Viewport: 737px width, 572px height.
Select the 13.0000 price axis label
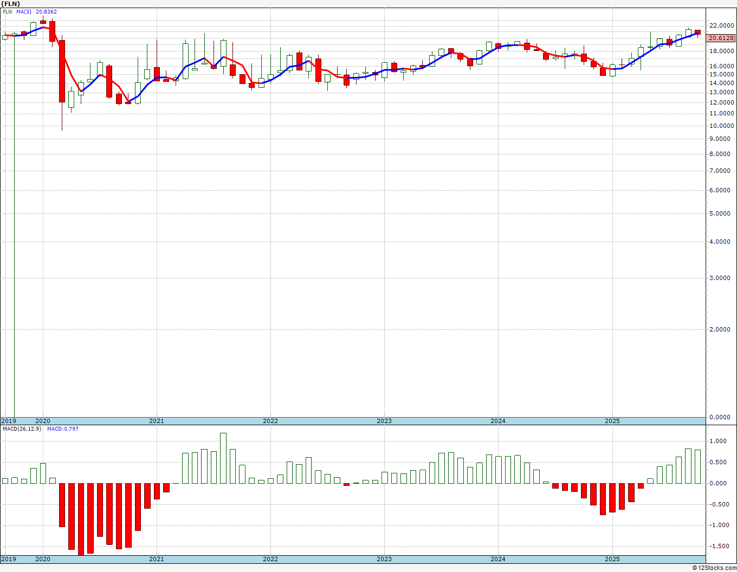click(x=722, y=93)
